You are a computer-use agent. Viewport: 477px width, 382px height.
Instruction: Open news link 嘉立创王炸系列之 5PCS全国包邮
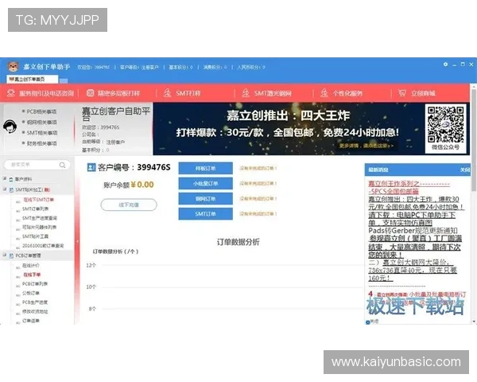[x=409, y=187]
